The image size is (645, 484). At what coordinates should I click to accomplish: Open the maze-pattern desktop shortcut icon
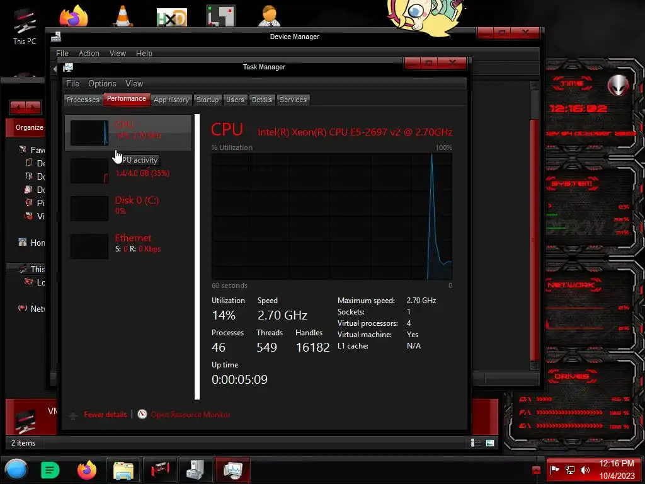tap(221, 16)
